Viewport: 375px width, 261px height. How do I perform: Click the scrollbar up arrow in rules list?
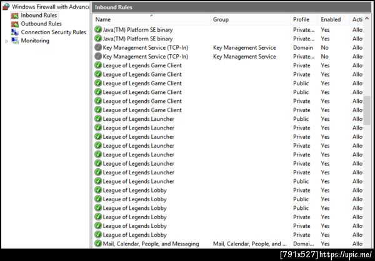click(x=367, y=18)
